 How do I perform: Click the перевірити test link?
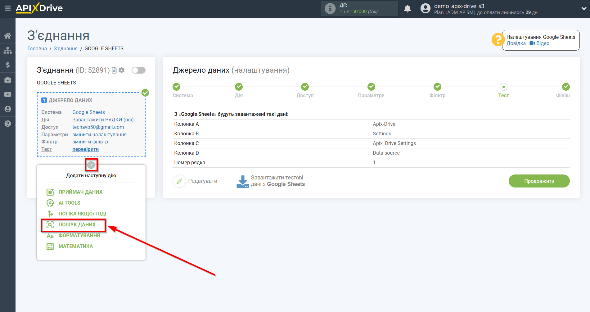point(85,149)
